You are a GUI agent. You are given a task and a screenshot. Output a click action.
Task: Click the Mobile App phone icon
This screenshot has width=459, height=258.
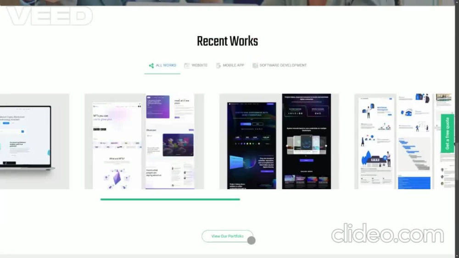coord(218,66)
